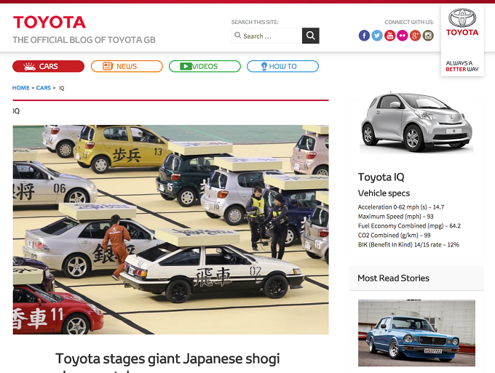Open the News navigation section
Image resolution: width=495 pixels, height=373 pixels.
(x=127, y=66)
